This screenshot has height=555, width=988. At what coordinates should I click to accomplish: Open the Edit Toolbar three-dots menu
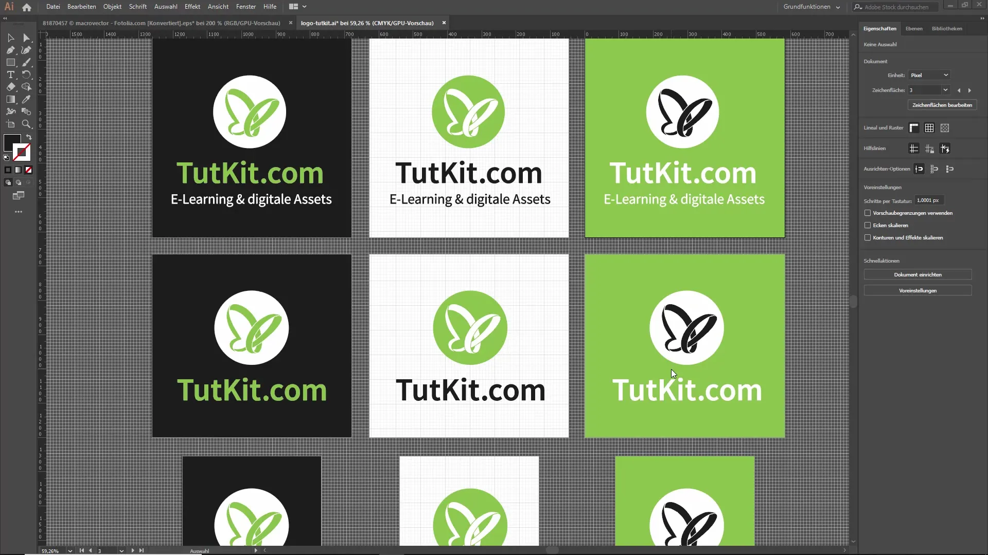point(19,212)
